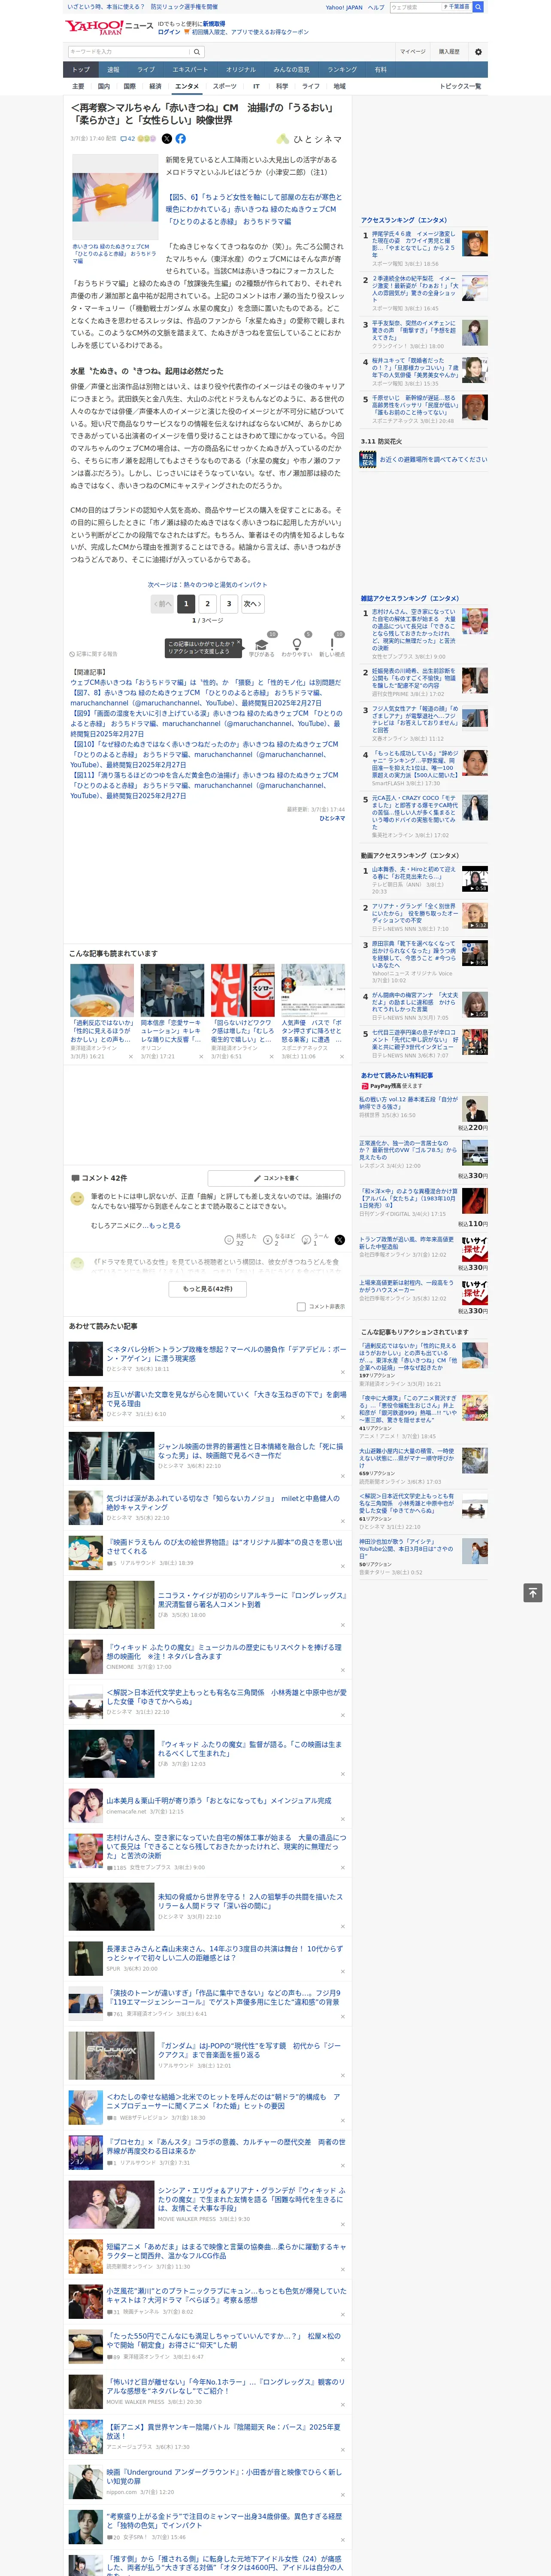Click 共感した smiley reaction on first comment
Image resolution: width=551 pixels, height=2576 pixels.
241,1240
